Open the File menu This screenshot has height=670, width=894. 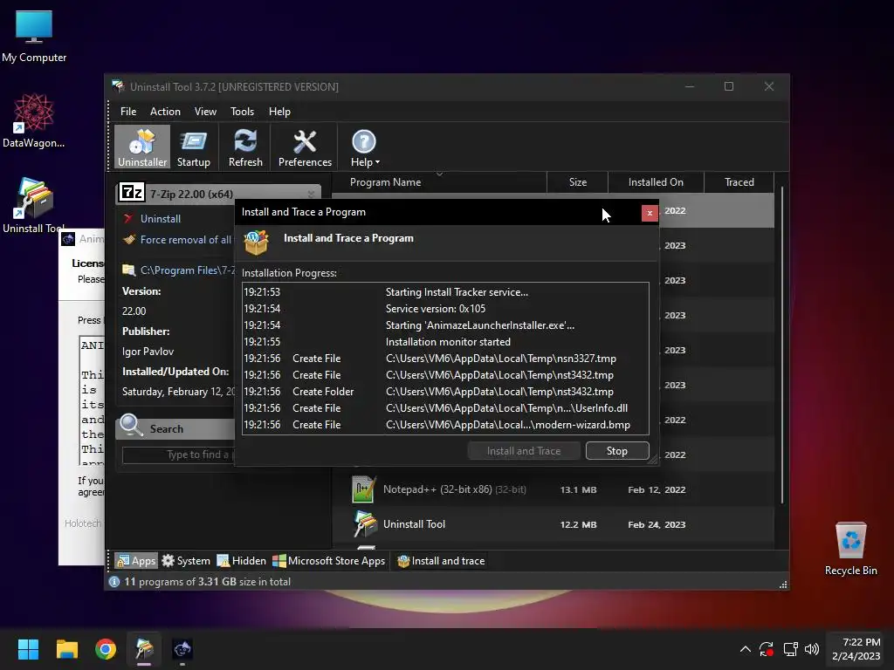tap(128, 112)
